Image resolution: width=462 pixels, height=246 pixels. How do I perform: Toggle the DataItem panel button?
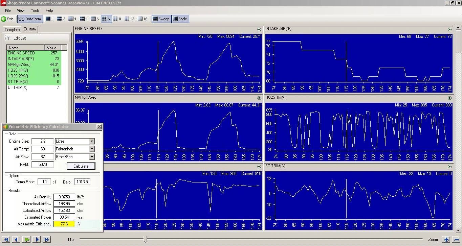[30, 19]
